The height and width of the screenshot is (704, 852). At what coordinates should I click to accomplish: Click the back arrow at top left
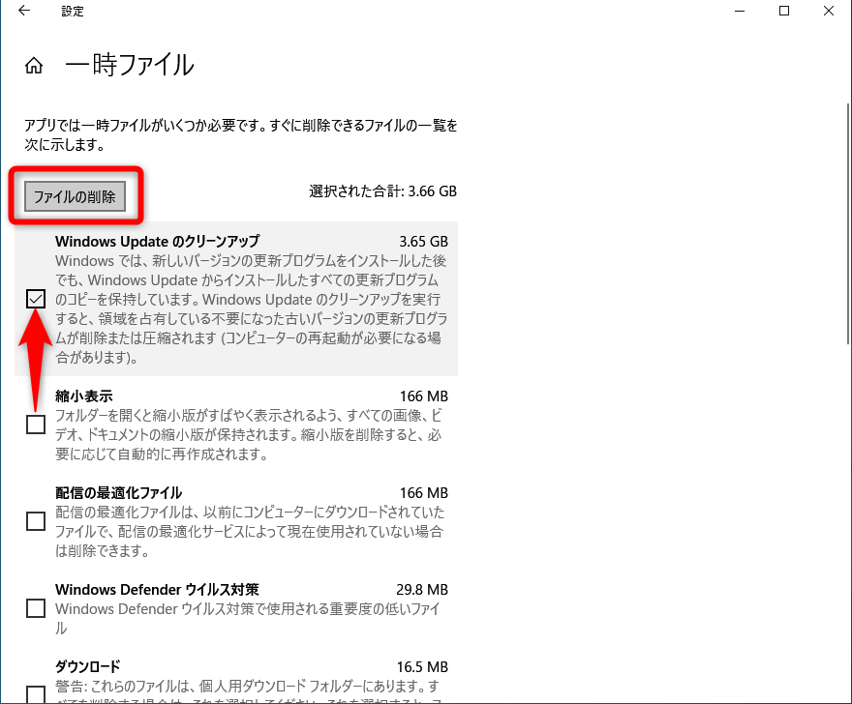point(23,11)
